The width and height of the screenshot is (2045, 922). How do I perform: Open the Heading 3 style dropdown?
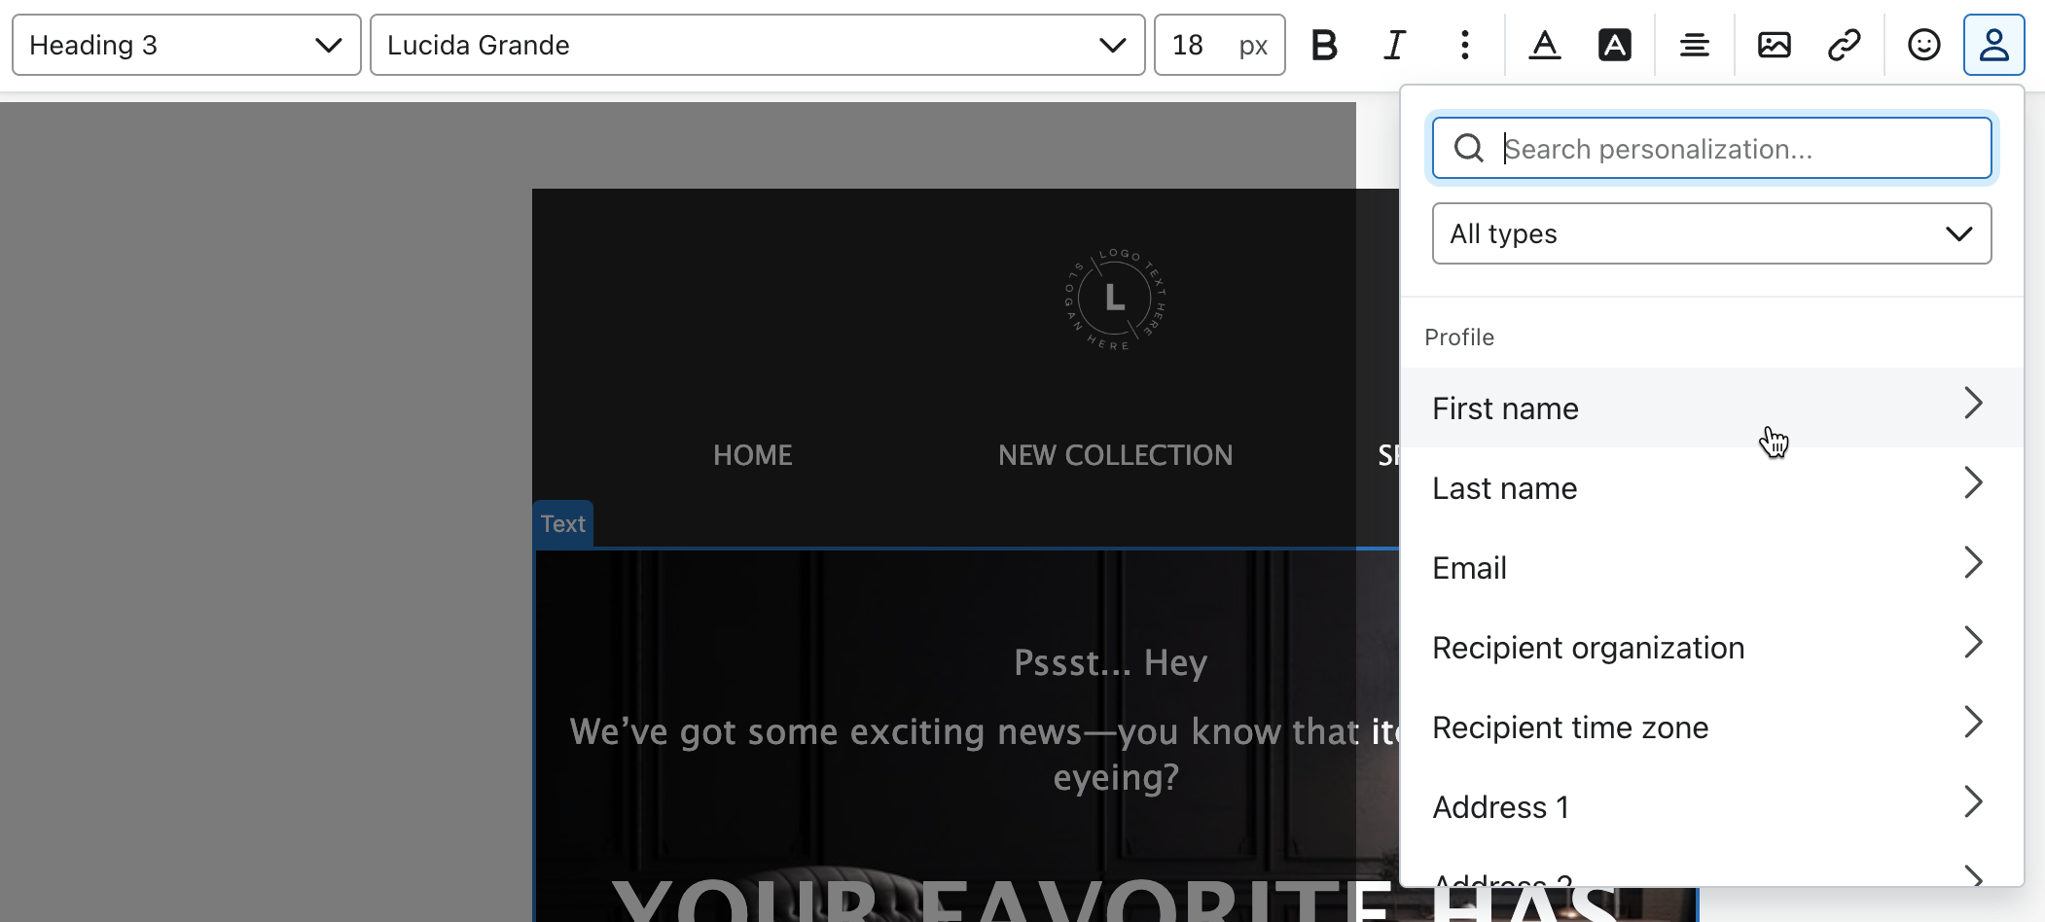coord(186,45)
